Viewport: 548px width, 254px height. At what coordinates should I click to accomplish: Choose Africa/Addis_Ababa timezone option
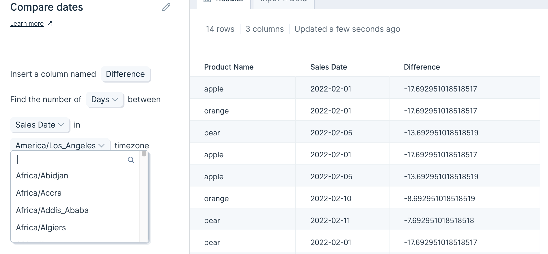pos(52,210)
